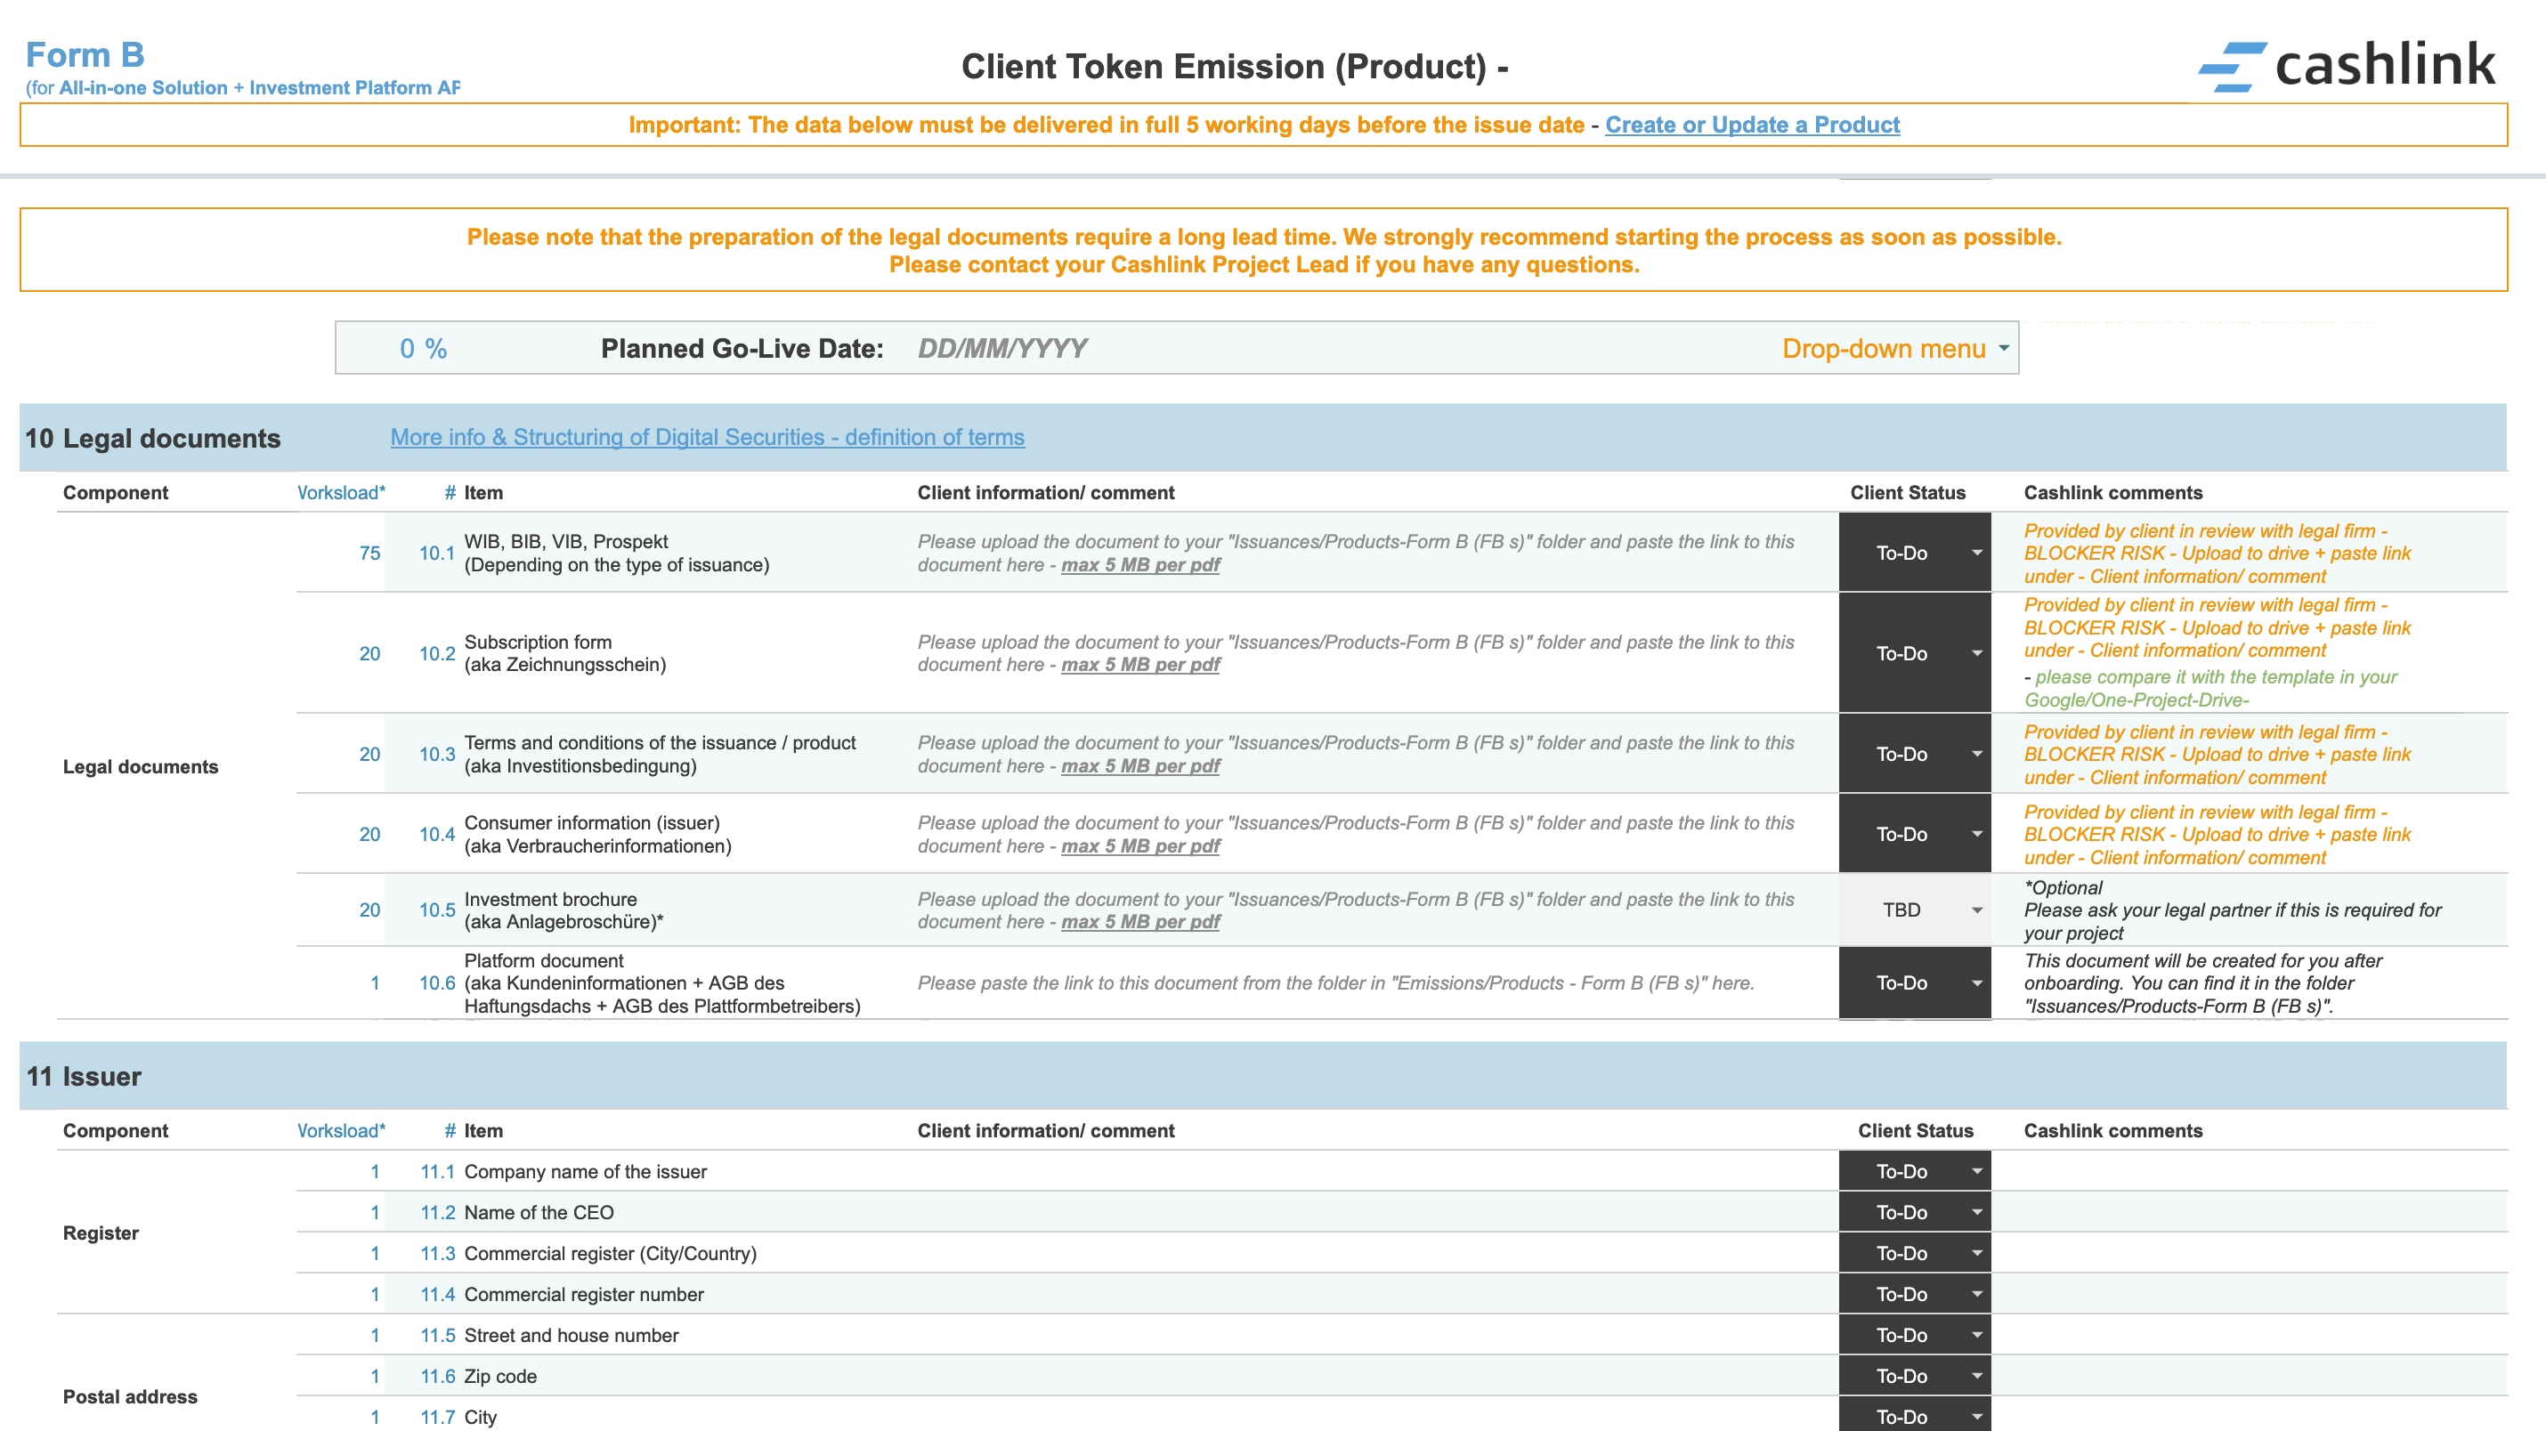
Task: Select 'Client Token Emission (Product) -' heading
Action: coord(1235,66)
